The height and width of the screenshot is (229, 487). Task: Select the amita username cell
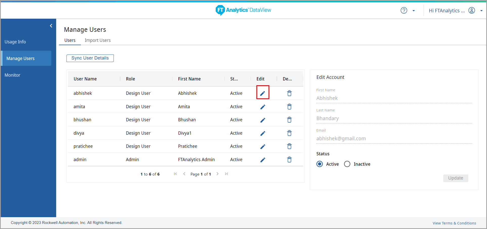click(x=79, y=107)
